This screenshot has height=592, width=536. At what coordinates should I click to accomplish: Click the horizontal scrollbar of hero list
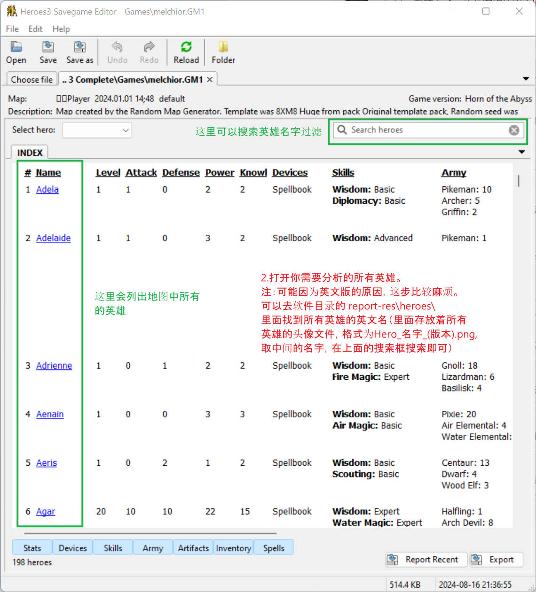tap(150, 533)
